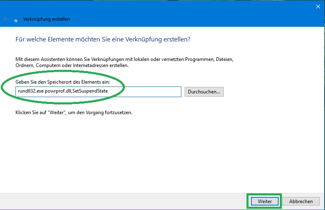Open the Durchsuchen file browser
This screenshot has width=325, height=210.
(x=204, y=92)
